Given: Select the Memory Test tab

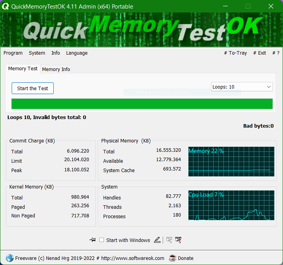Looking at the screenshot, I should click(23, 69).
